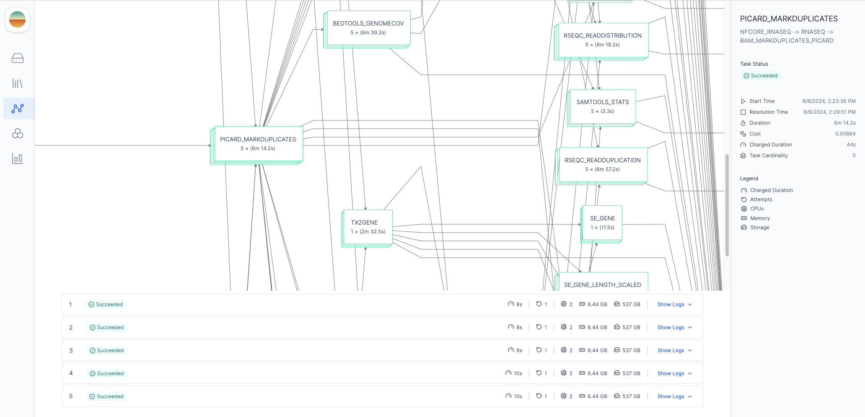
Task: Open the library books icon in the sidebar
Action: click(x=18, y=83)
